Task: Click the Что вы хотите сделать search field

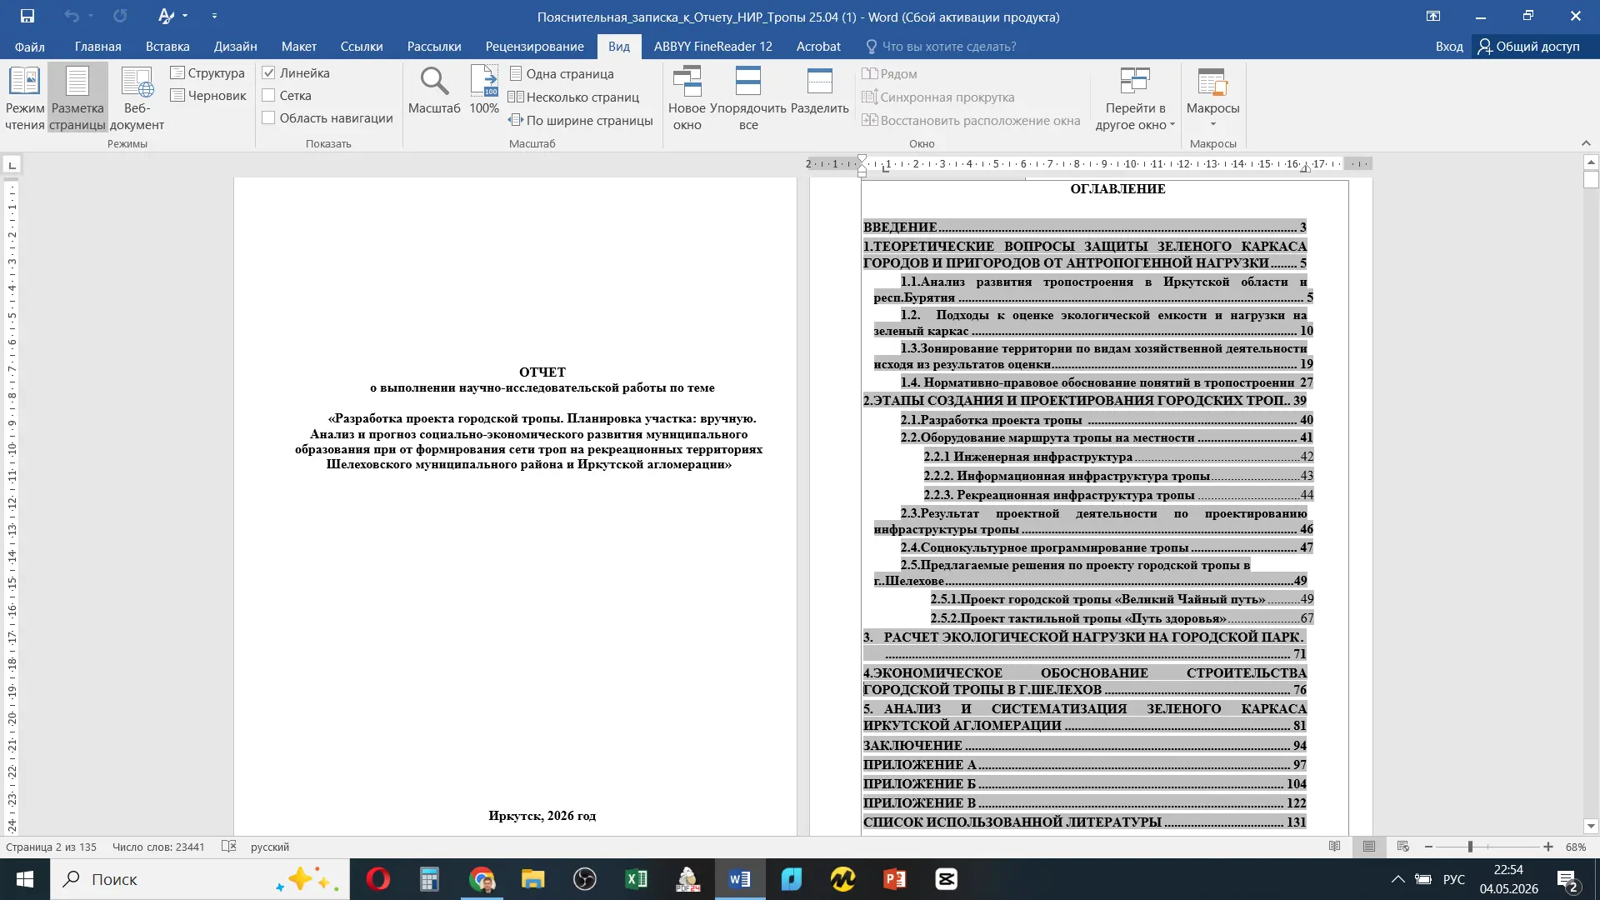Action: click(x=948, y=47)
